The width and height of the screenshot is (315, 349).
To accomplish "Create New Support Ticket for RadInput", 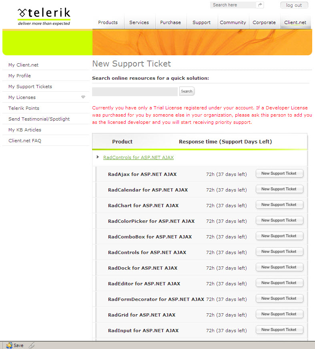I will pyautogui.click(x=279, y=330).
